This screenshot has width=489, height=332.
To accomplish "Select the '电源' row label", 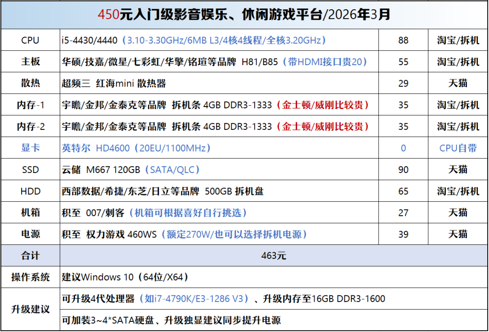I will click(30, 234).
